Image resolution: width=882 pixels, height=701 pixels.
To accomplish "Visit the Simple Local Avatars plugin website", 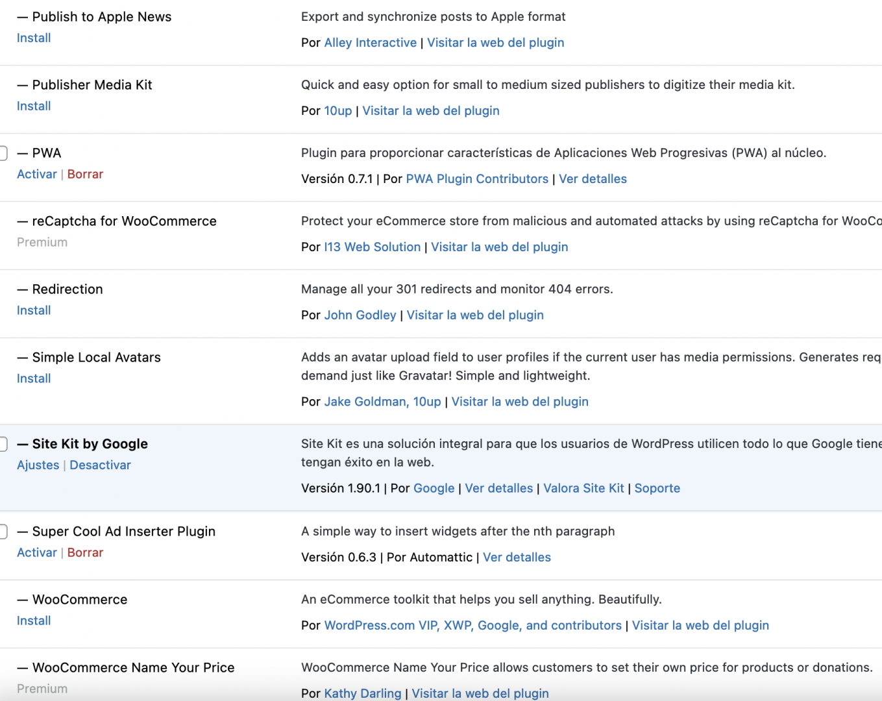I will [520, 401].
